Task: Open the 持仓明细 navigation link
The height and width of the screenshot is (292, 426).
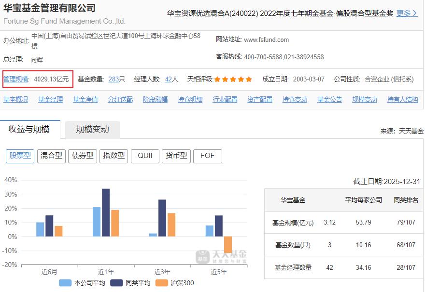Action: [190, 100]
